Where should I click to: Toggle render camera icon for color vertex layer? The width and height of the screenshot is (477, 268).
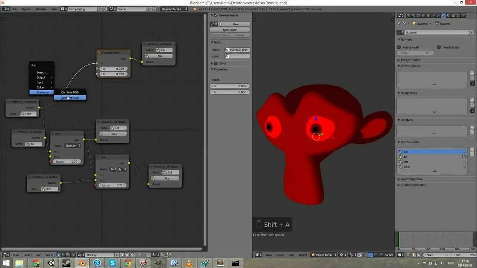click(464, 166)
